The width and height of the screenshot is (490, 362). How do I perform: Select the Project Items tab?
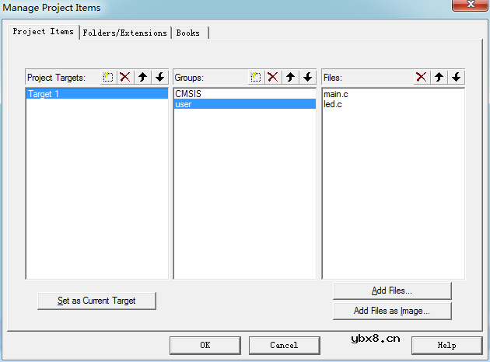point(44,32)
